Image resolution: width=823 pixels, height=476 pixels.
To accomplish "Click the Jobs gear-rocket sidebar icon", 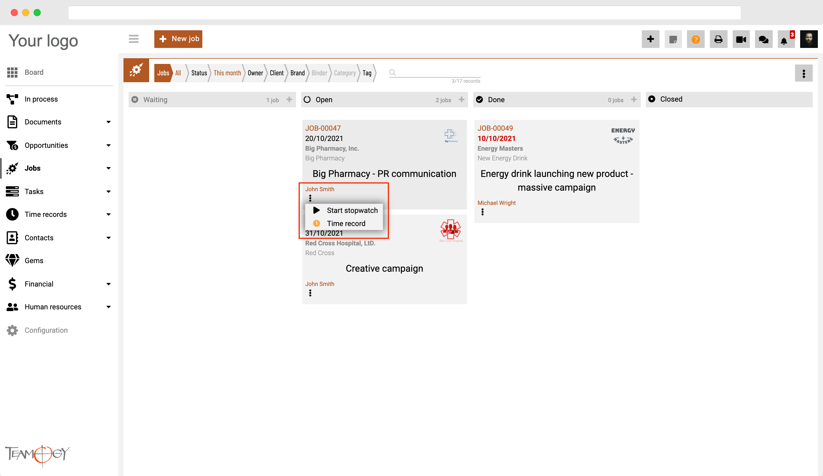I will 12,168.
